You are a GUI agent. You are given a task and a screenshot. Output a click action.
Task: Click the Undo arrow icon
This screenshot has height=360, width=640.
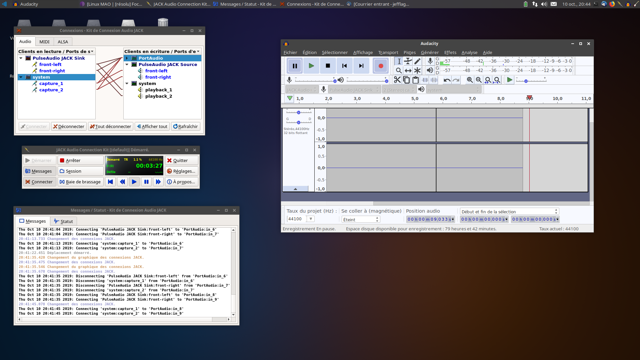pyautogui.click(x=447, y=80)
